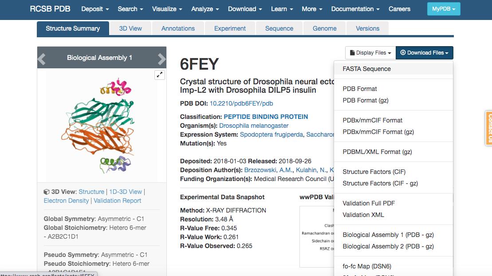Click the next biological assembly arrow
This screenshot has width=492, height=276.
coord(161,58)
